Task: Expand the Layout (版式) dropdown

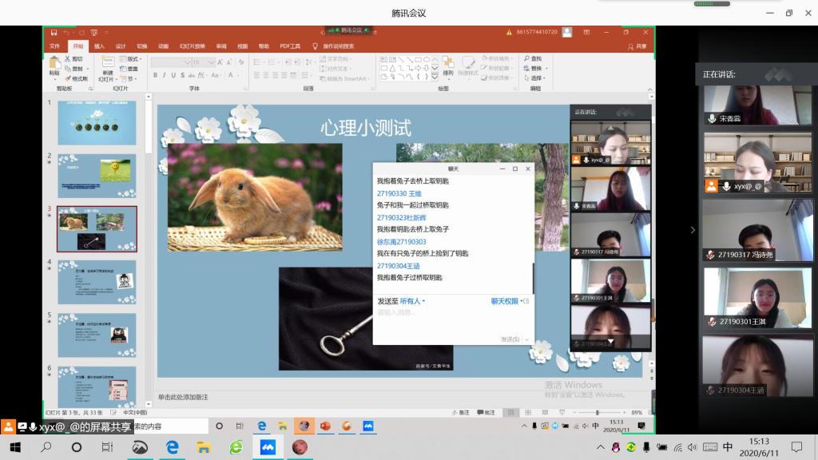Action: coord(131,59)
